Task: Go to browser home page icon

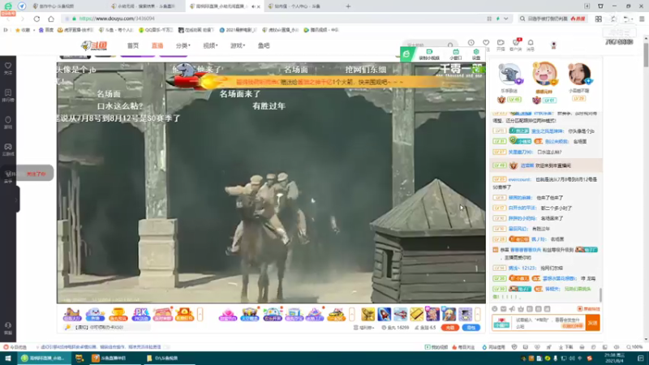Action: point(51,19)
